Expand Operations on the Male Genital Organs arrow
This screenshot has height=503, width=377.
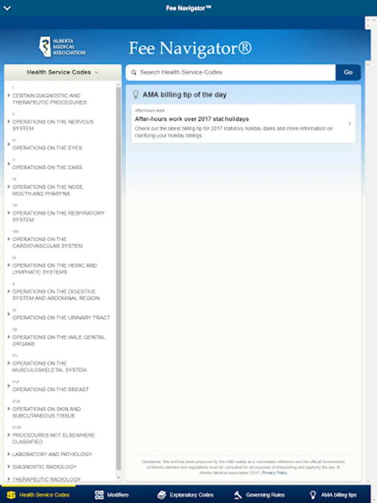pos(8,337)
